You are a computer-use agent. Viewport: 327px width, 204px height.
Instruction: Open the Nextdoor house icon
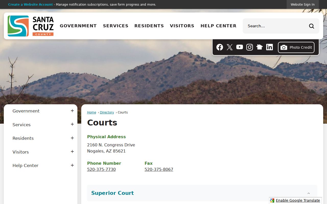260,47
